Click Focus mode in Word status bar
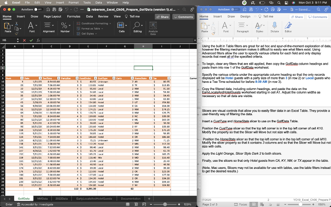Image resolution: width=331 pixels, height=207 pixels. (240, 204)
